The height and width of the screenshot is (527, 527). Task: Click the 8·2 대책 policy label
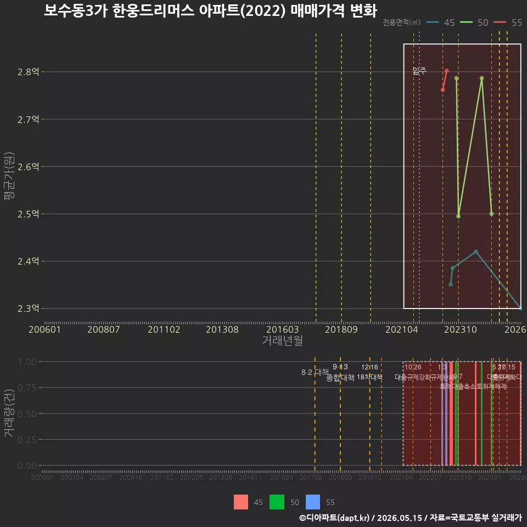click(315, 372)
